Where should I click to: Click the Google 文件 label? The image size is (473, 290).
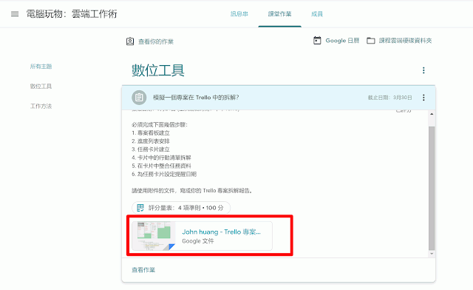(198, 241)
